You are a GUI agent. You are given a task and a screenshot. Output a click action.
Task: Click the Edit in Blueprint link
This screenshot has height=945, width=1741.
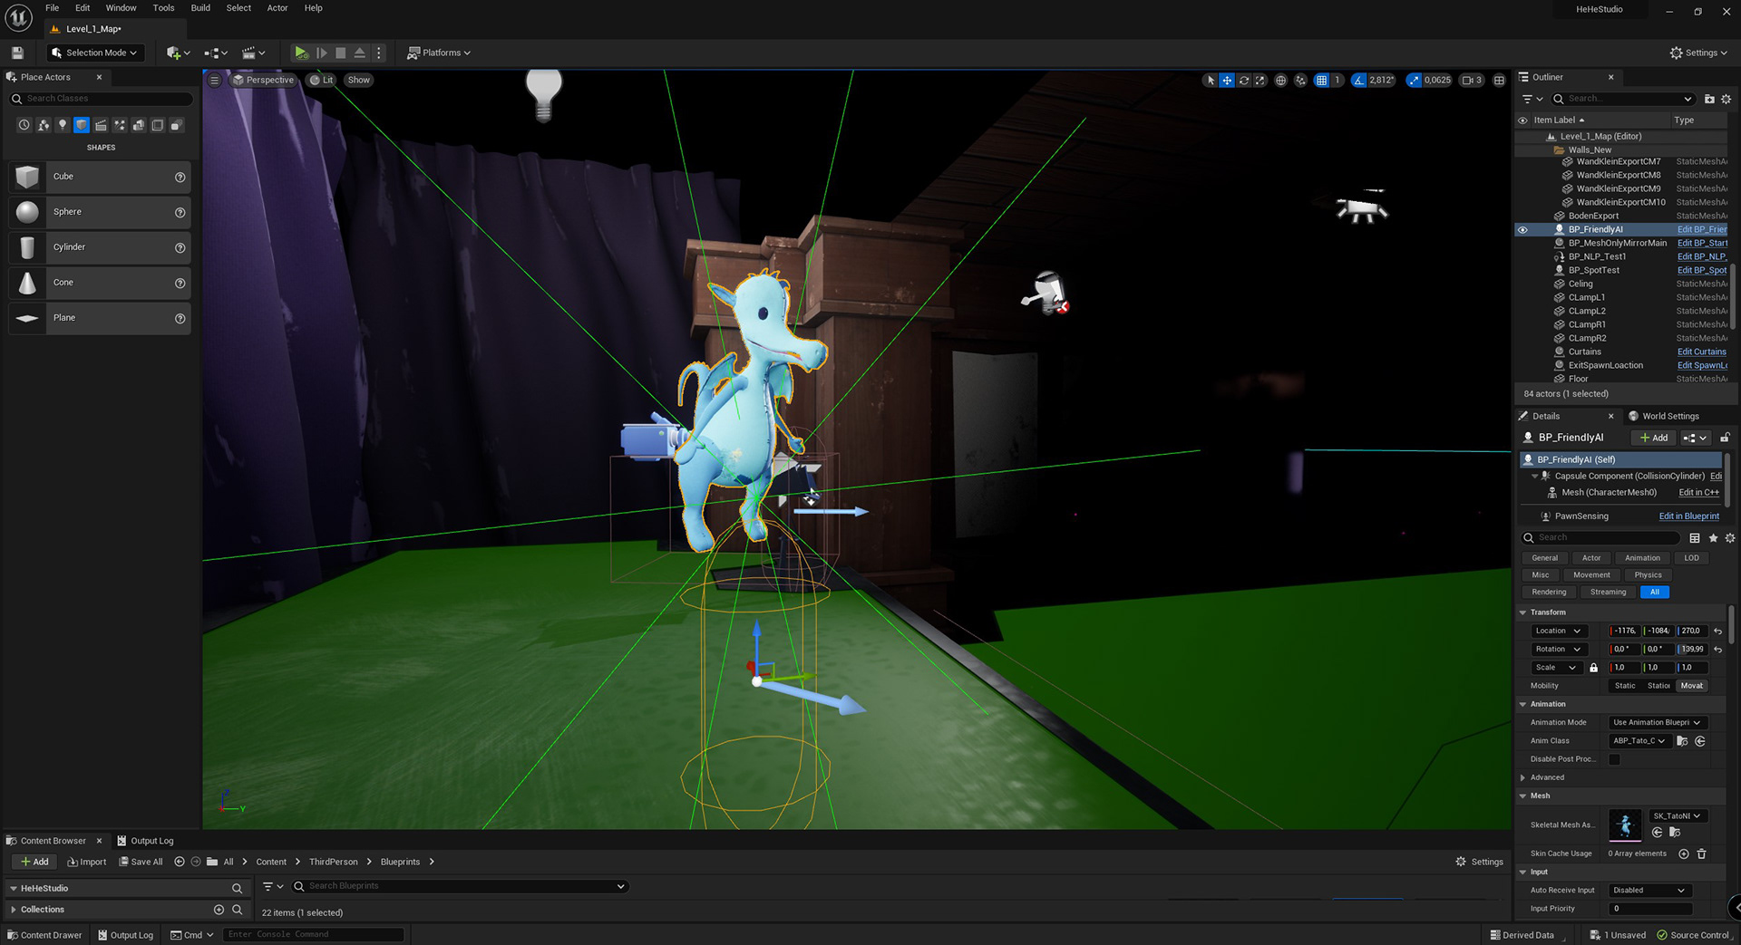pyautogui.click(x=1688, y=516)
